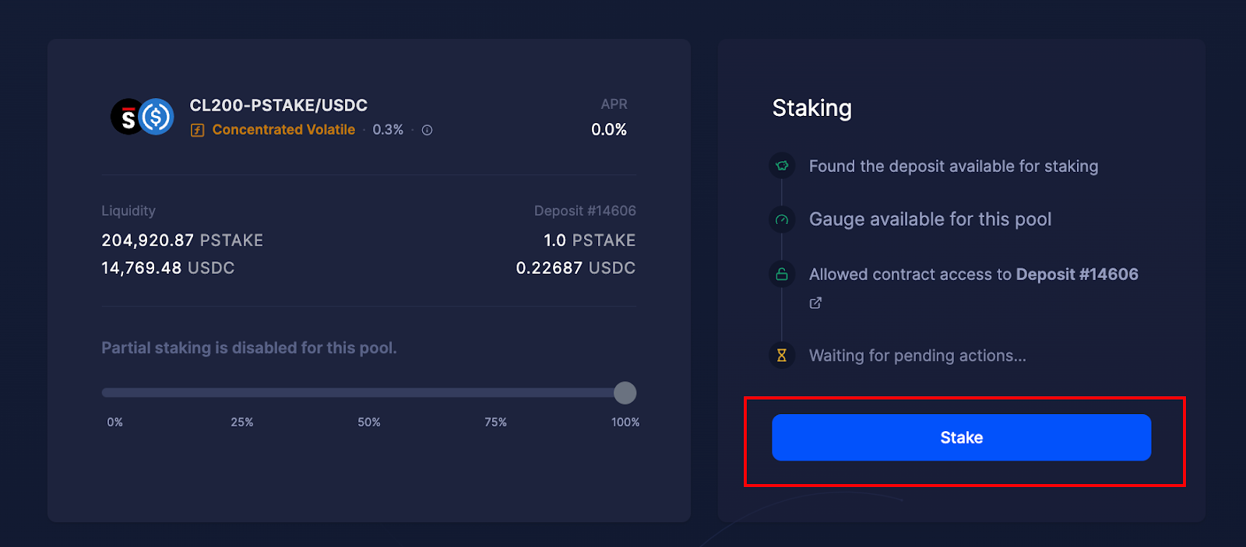Image resolution: width=1246 pixels, height=547 pixels.
Task: Select the 25% slider label
Action: coord(242,422)
